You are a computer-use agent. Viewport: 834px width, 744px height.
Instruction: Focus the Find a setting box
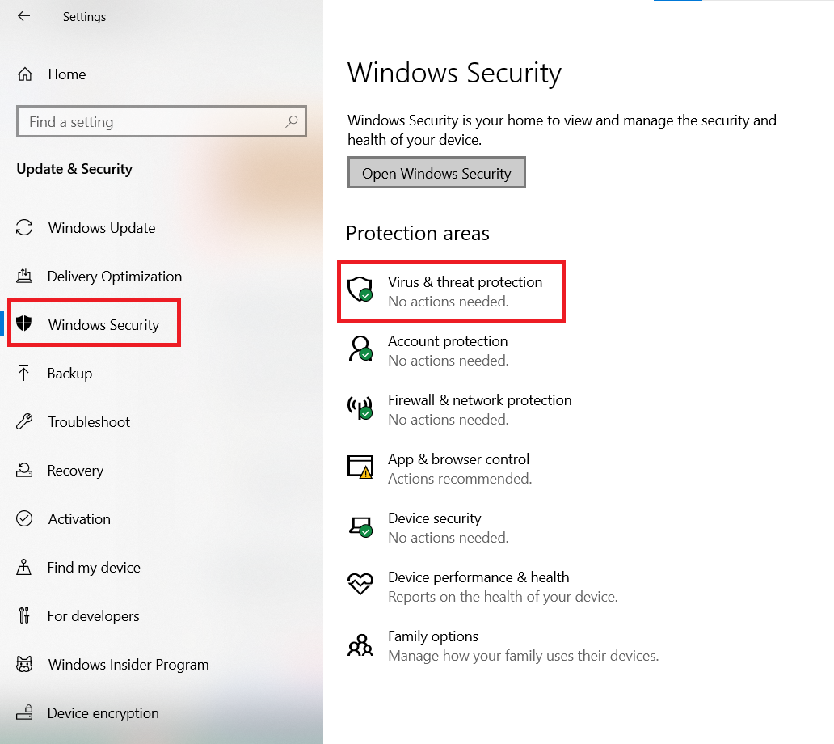pyautogui.click(x=161, y=121)
